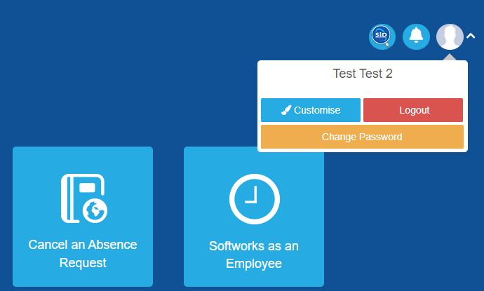Click the Cancel an Absence Request label
Screen dimensions: 484x291
point(83,253)
